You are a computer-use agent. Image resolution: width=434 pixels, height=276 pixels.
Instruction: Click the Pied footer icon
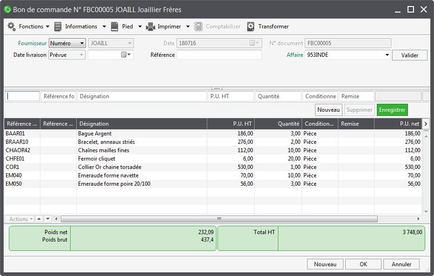(x=115, y=27)
